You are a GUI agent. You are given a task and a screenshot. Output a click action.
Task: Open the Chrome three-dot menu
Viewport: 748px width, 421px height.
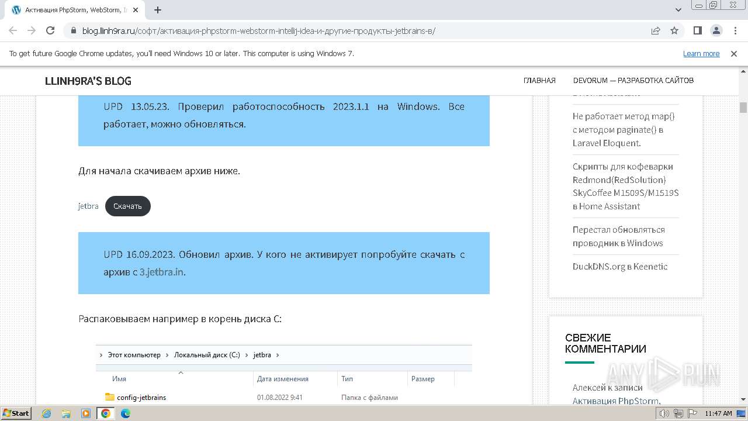(735, 30)
